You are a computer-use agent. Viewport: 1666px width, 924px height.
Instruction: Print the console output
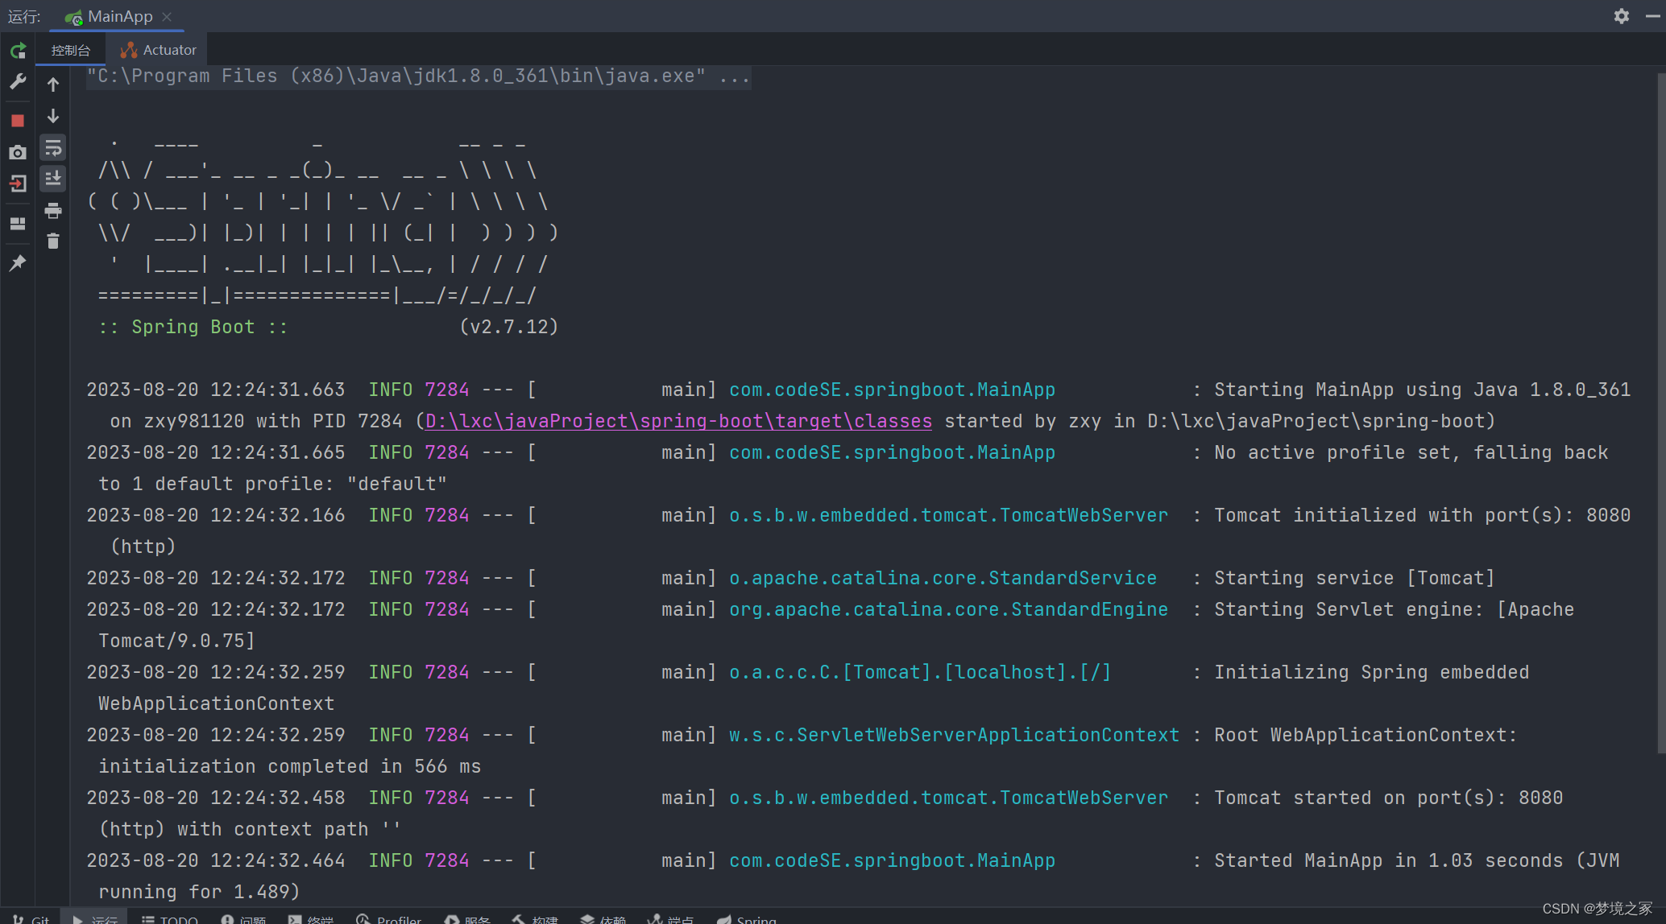pyautogui.click(x=53, y=211)
